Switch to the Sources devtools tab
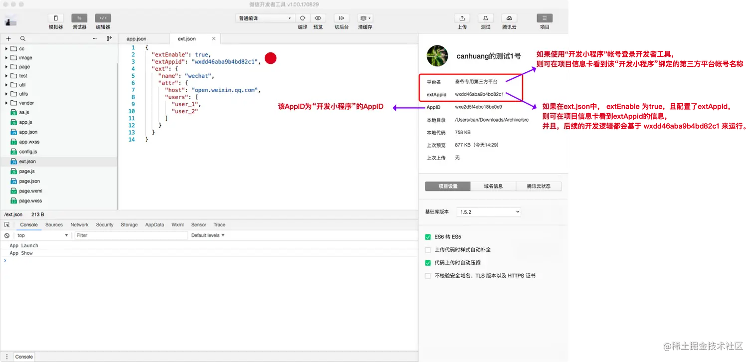This screenshot has height=362, width=754. (x=54, y=225)
